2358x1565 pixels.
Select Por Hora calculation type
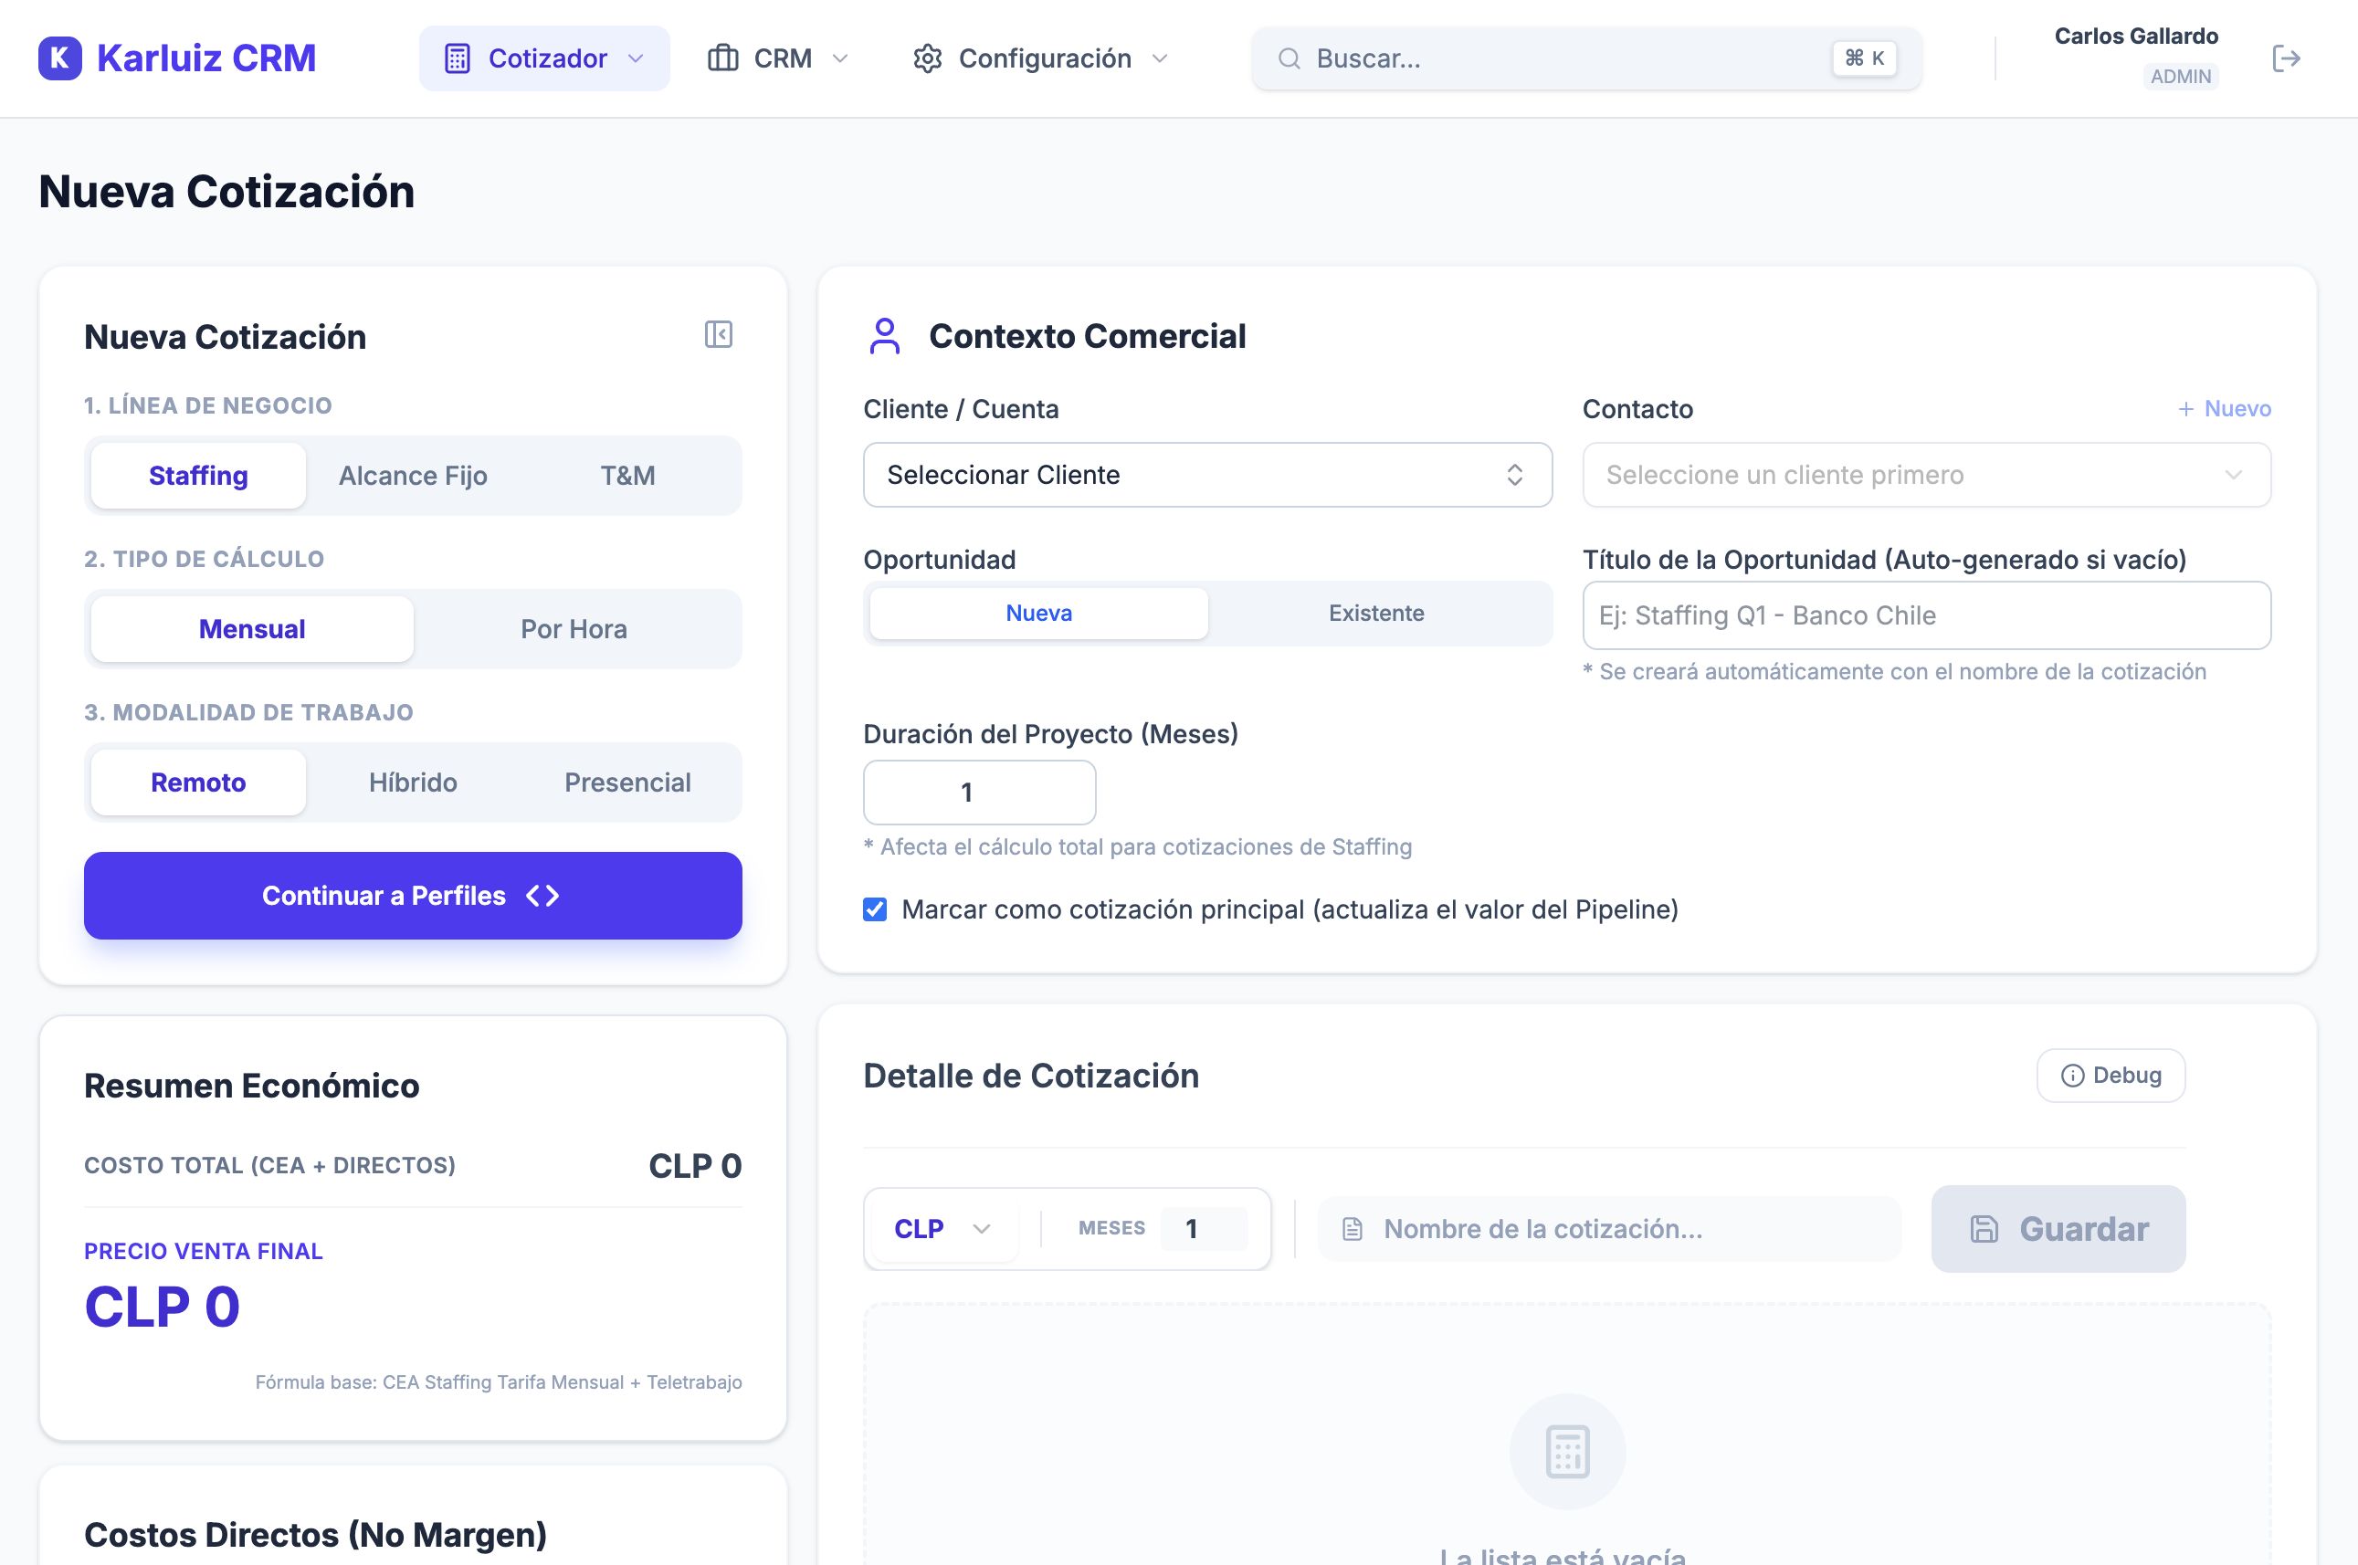coord(574,629)
